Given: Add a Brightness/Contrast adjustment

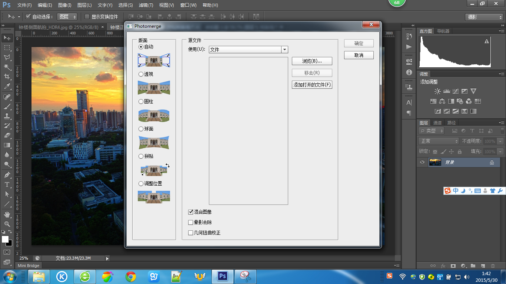Looking at the screenshot, I should pyautogui.click(x=438, y=91).
